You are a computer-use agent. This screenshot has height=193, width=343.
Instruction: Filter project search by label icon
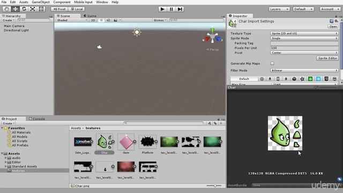point(215,123)
